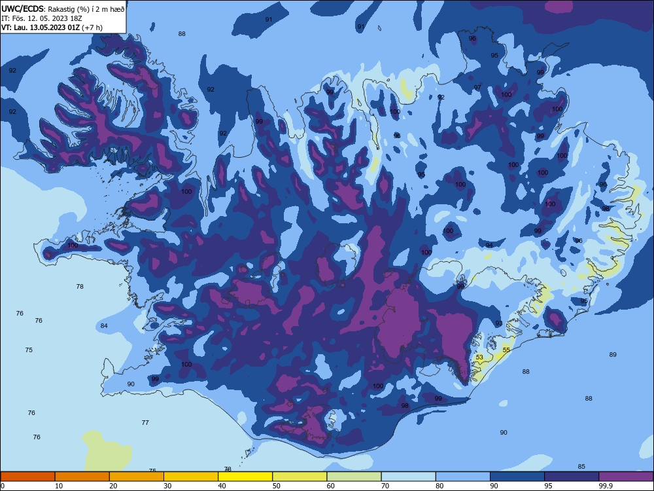Click the humidity value '55' on the map

[x=506, y=350]
